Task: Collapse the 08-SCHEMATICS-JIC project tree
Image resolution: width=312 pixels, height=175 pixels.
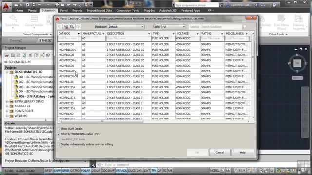Action: (x=7, y=72)
